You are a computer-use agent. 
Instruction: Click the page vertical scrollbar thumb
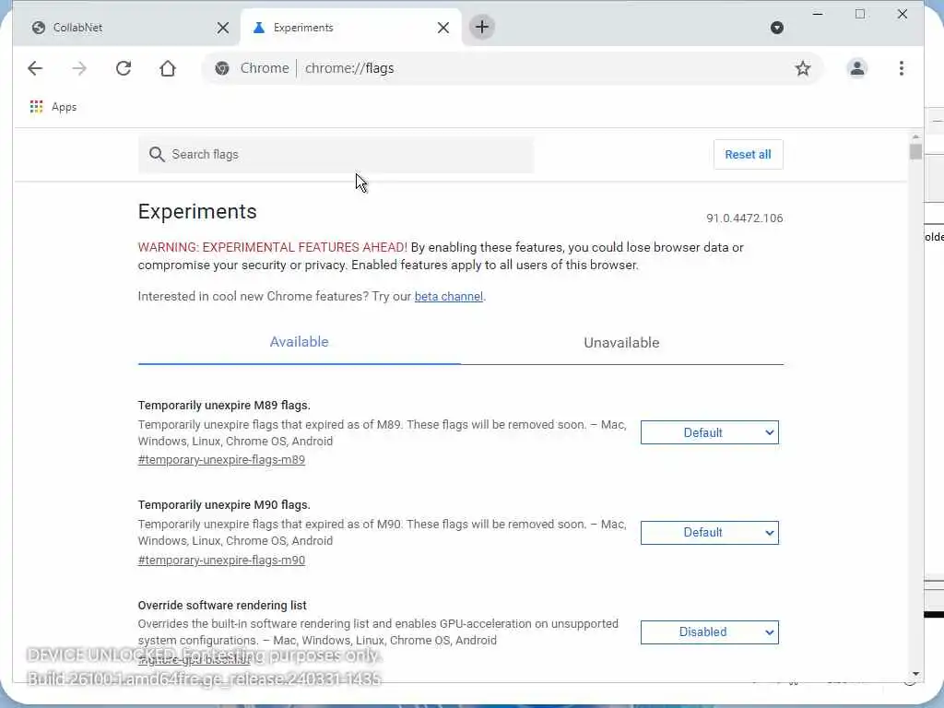point(915,151)
